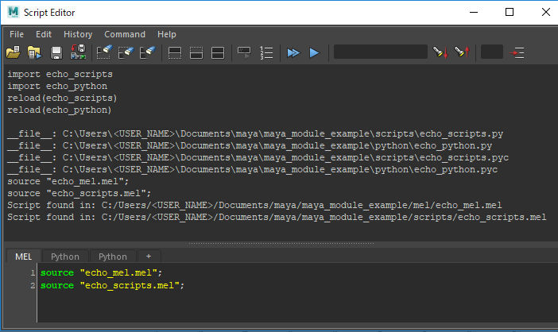
Task: Switch to the first Python tab
Action: point(65,257)
